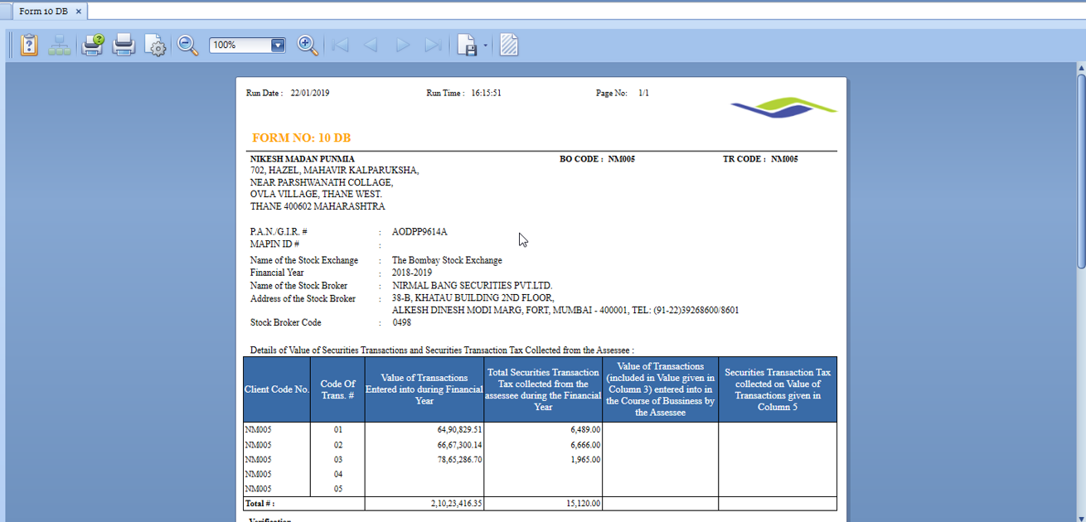This screenshot has height=522, width=1086.
Task: Click the document map hierarchy icon
Action: (60, 45)
